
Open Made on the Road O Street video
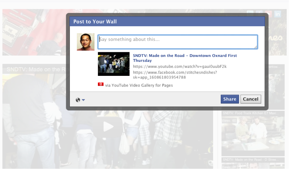[x=253, y=163]
